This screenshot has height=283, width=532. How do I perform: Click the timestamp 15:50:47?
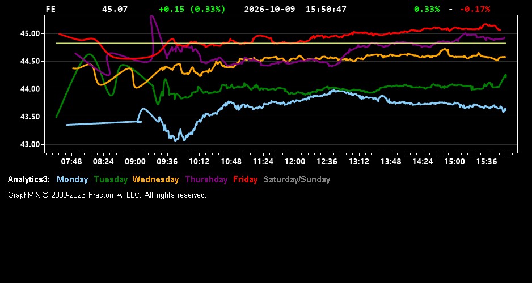pyautogui.click(x=326, y=9)
